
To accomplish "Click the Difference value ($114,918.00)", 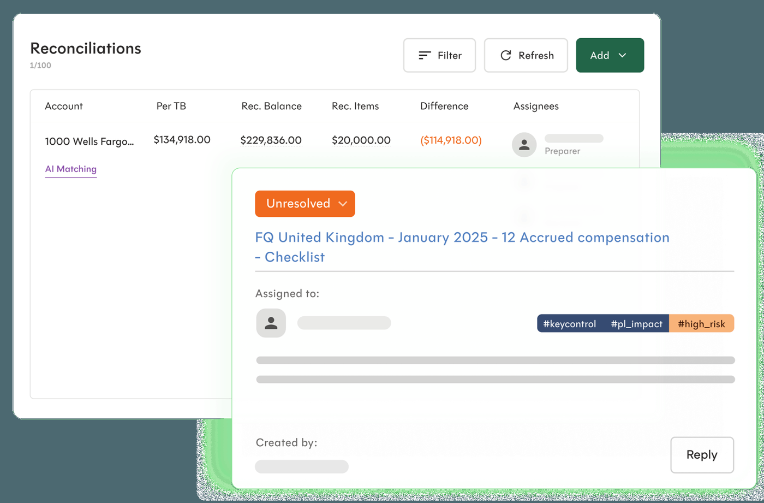I will [451, 140].
